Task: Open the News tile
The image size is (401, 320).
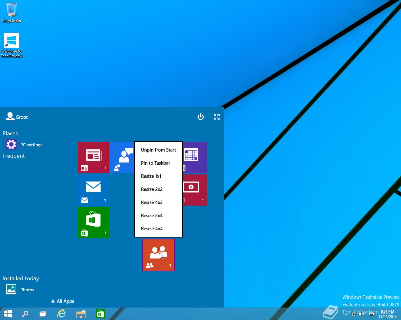Action: point(93,157)
